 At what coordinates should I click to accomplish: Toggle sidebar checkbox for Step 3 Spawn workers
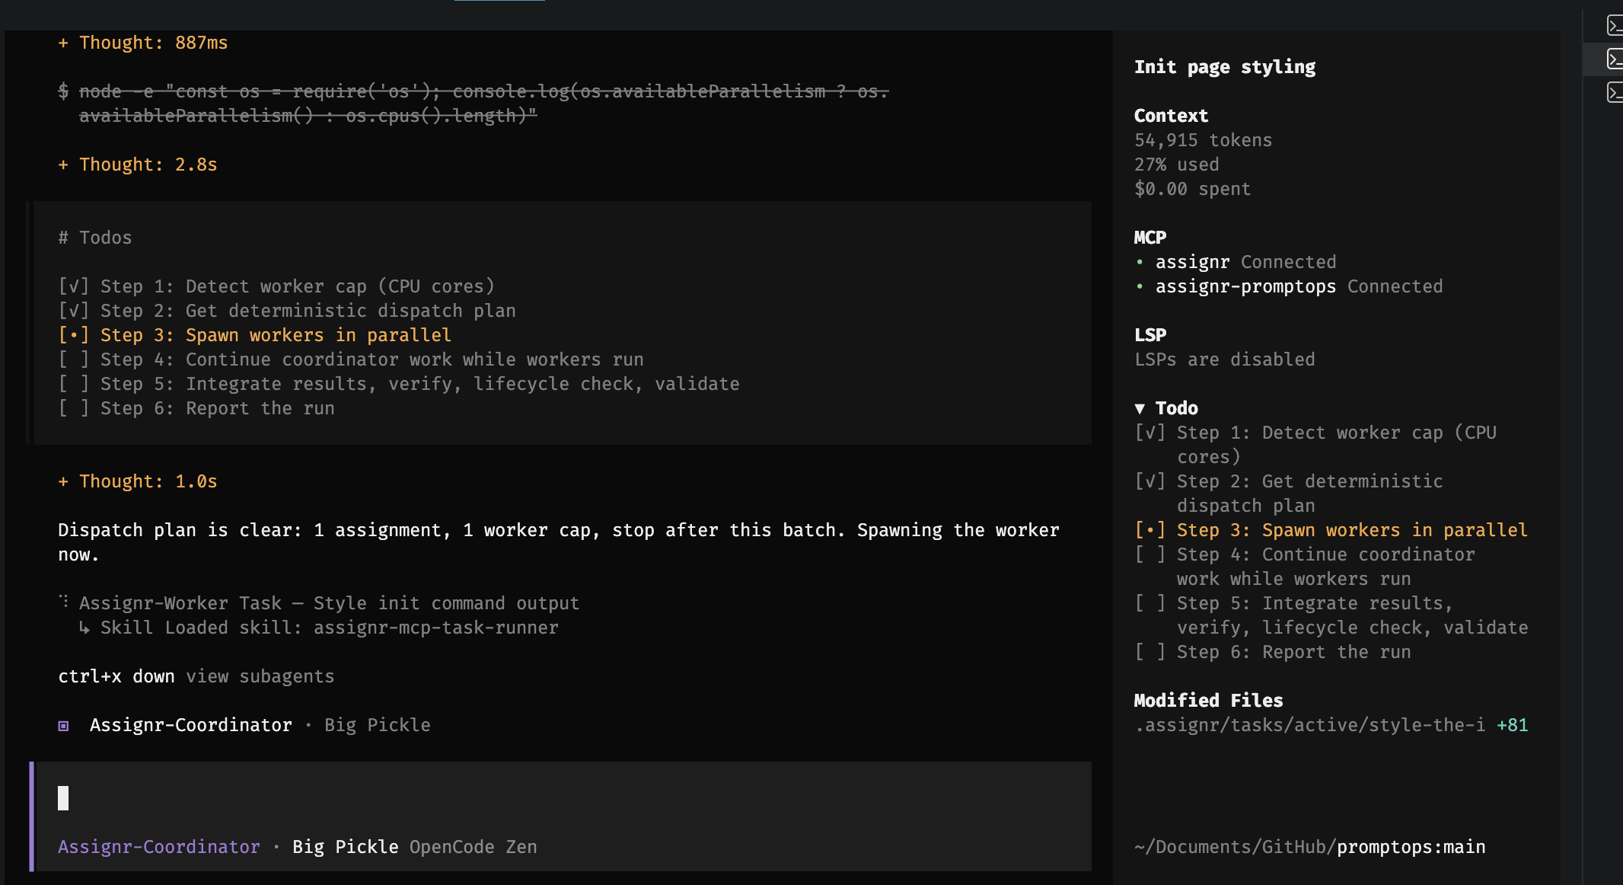click(1149, 530)
